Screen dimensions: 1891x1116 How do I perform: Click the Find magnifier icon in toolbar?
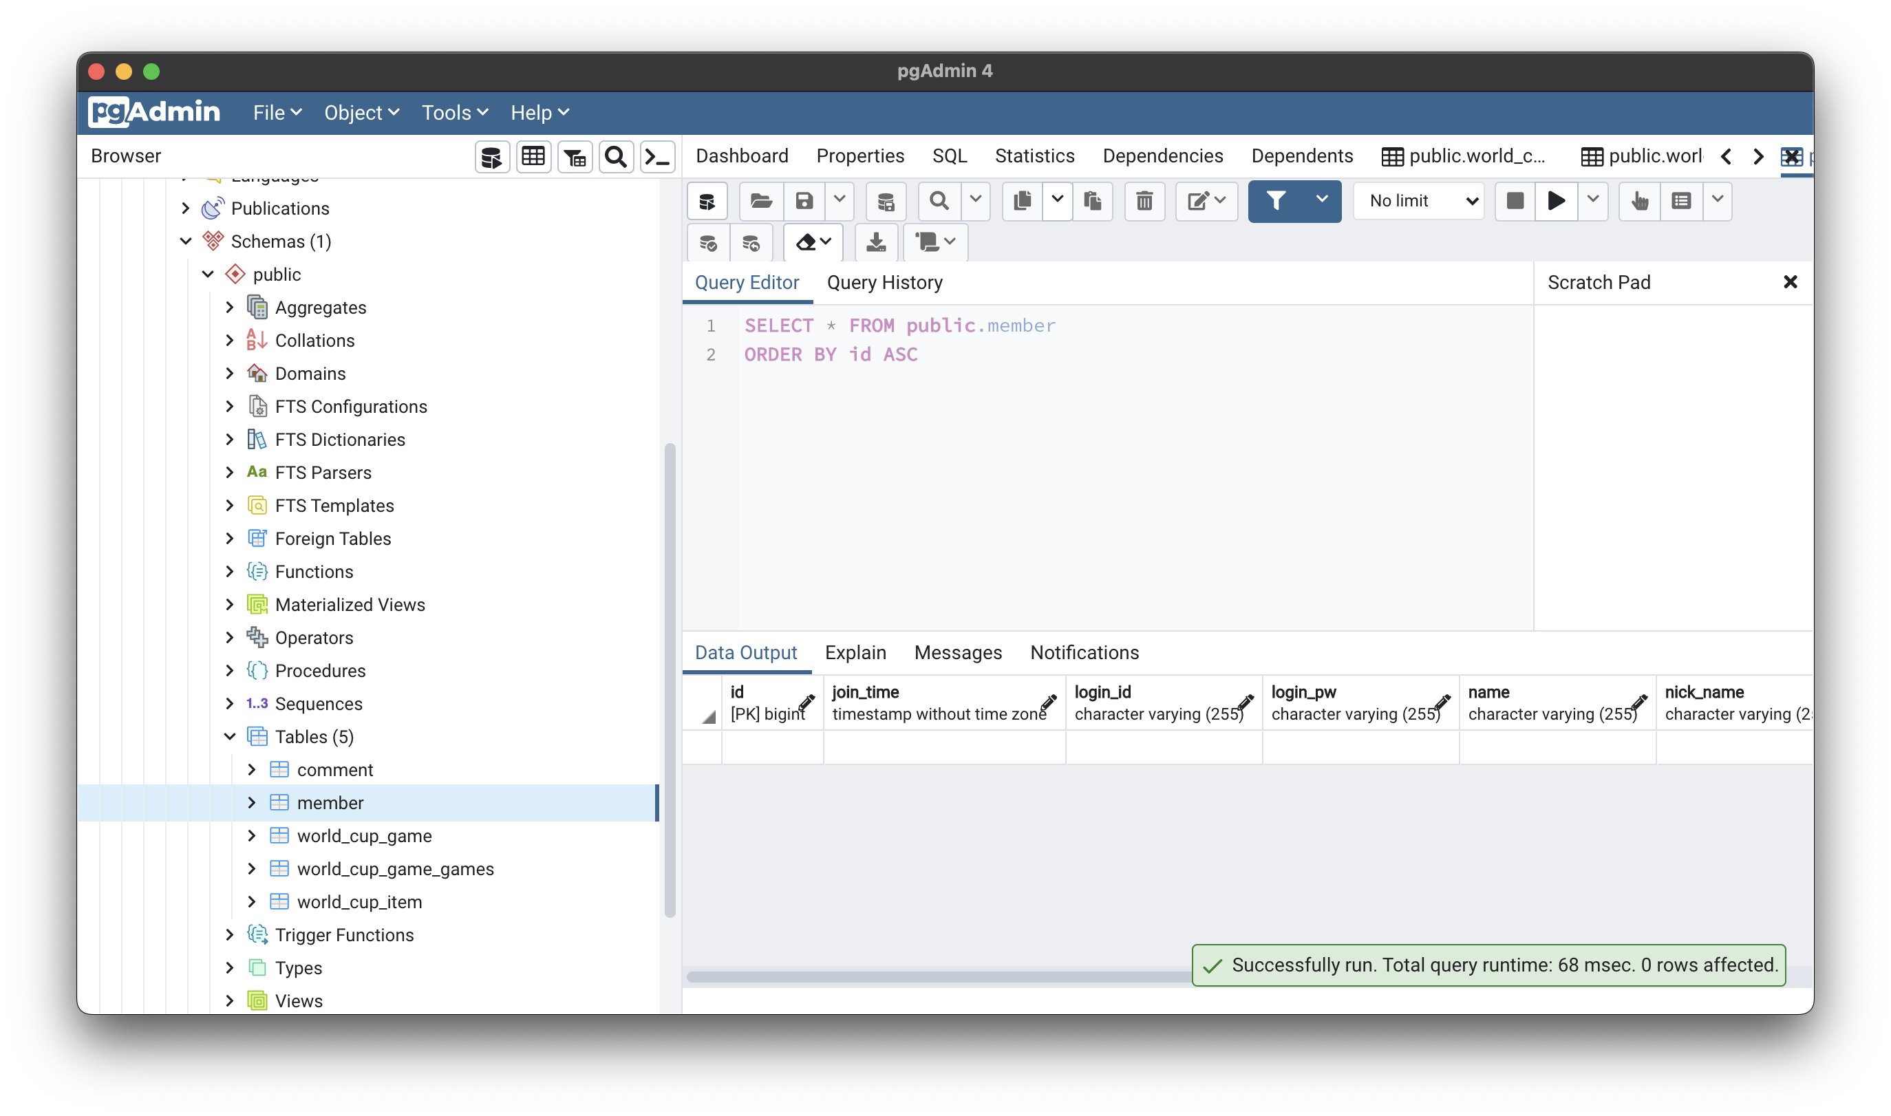[939, 201]
